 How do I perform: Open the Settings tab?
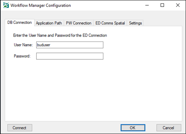(x=135, y=23)
